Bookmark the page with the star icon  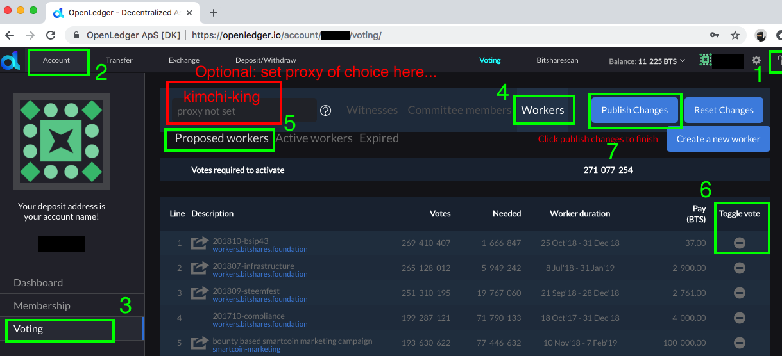coord(735,35)
